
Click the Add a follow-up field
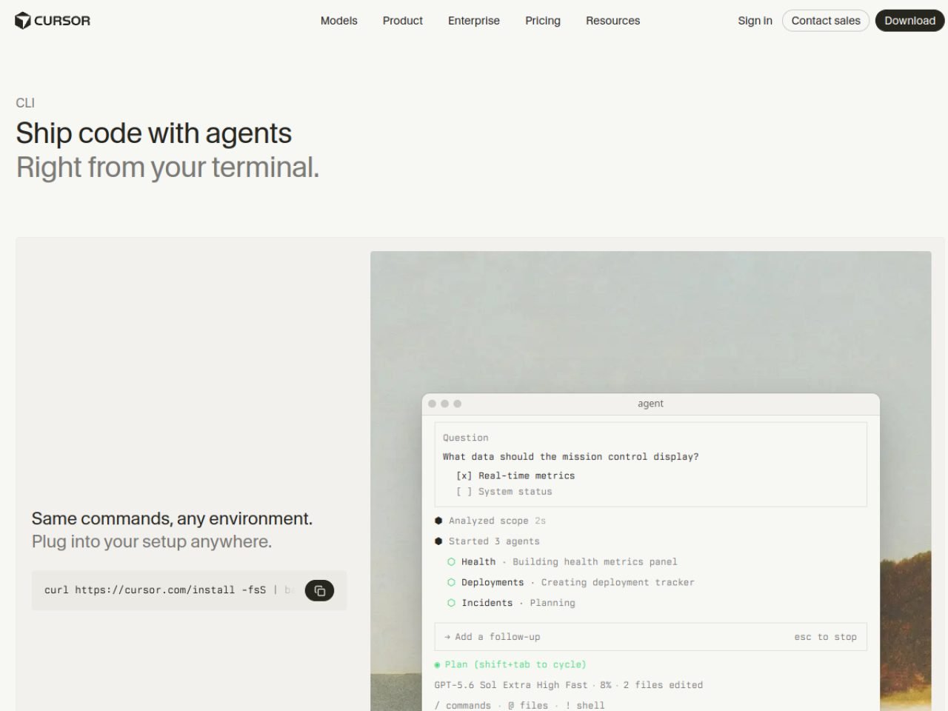(650, 637)
